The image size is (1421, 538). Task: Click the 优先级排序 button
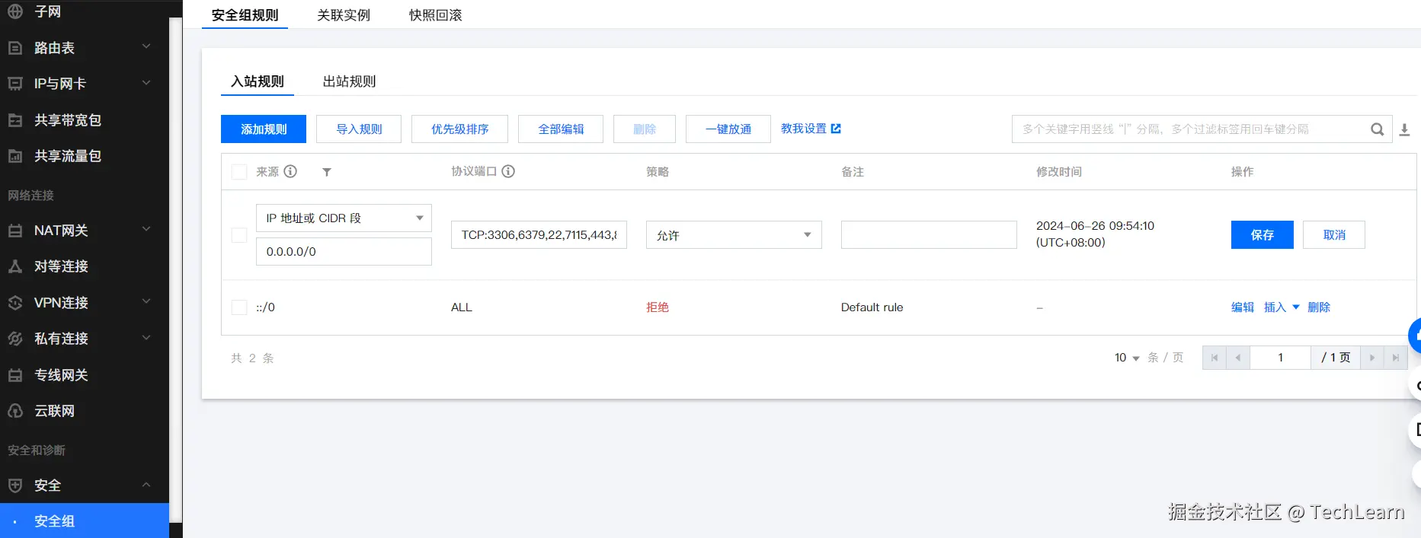click(459, 129)
